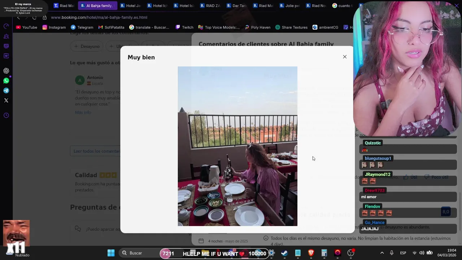Switch to the Hotel Isl tab
Viewport: 462px width, 260px height.
pos(184,5)
